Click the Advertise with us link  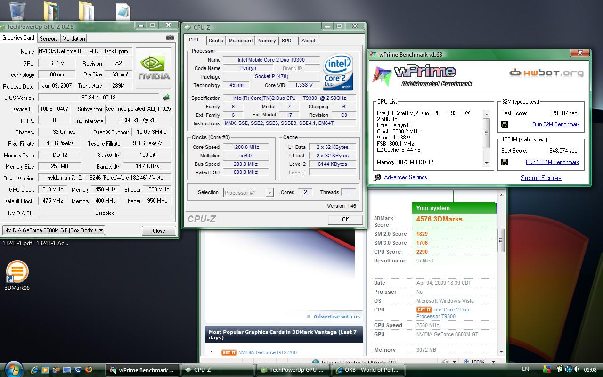[x=336, y=316]
